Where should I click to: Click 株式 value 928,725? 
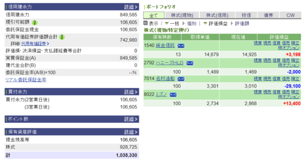[128, 147]
